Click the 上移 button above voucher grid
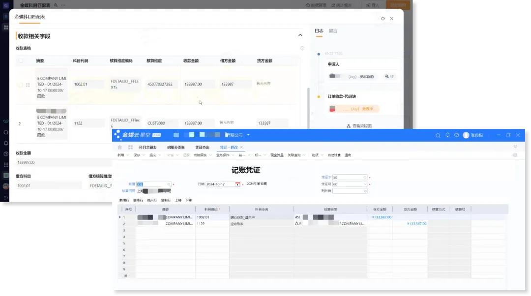531x296 pixels. (178, 200)
